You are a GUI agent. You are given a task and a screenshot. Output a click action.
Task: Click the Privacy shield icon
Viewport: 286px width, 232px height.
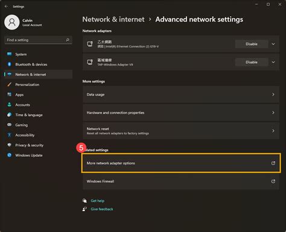(x=9, y=145)
